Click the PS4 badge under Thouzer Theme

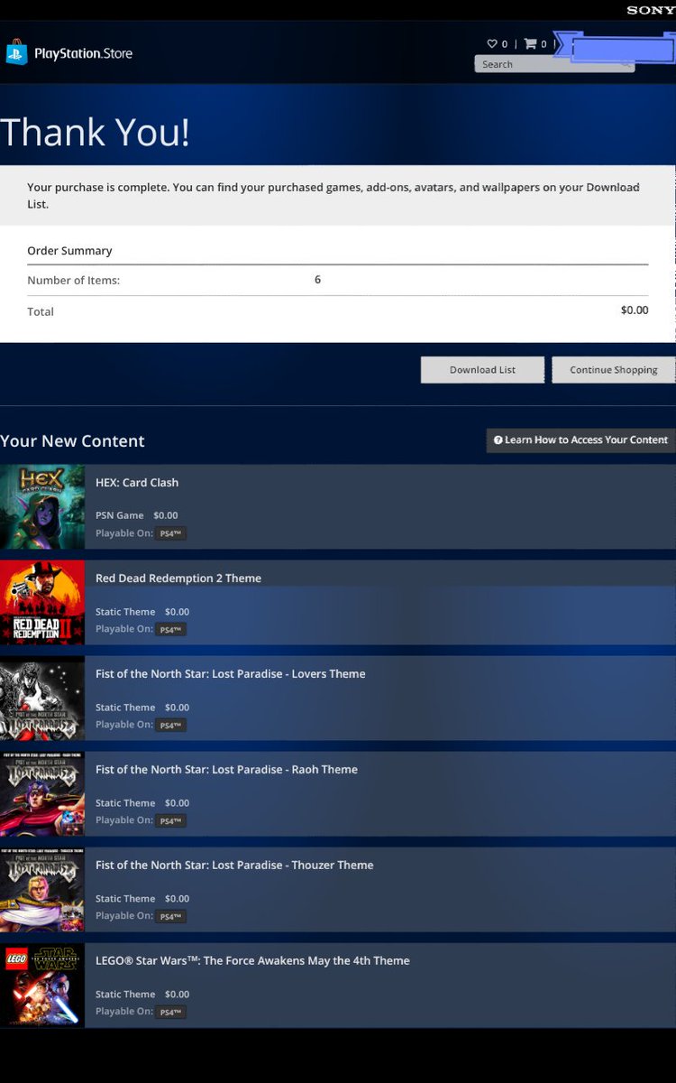point(170,916)
